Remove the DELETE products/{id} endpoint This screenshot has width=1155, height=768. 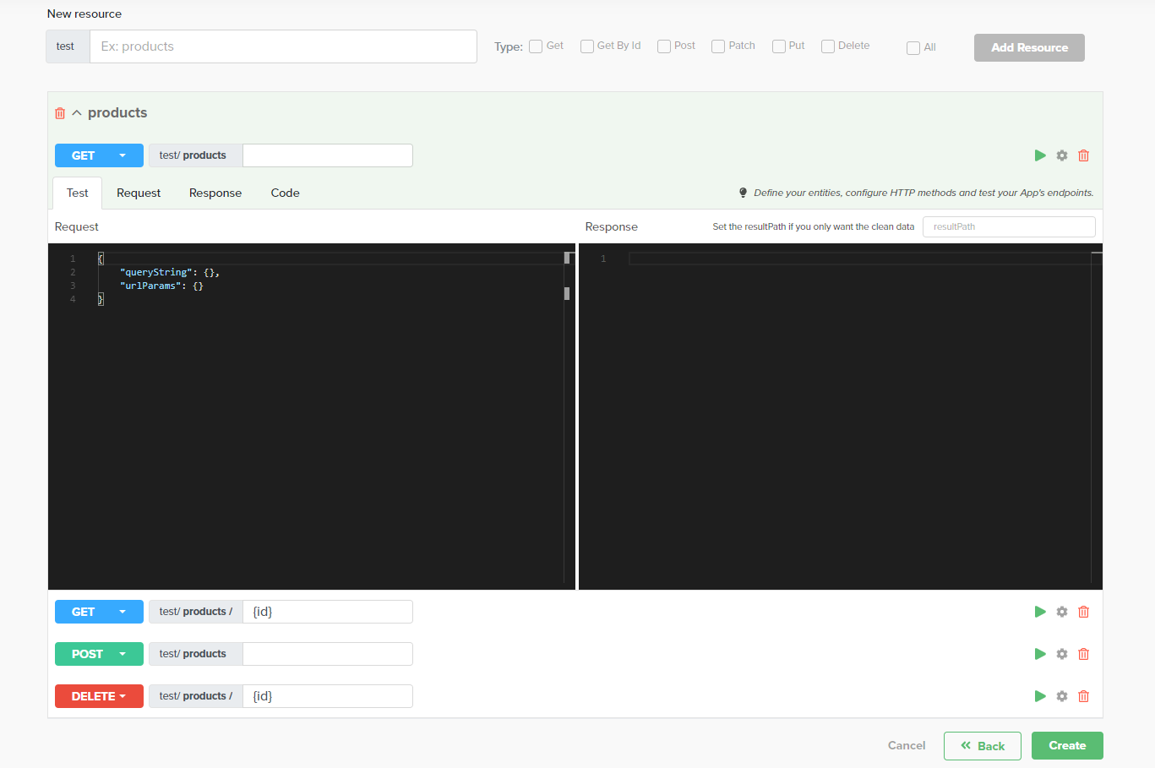[1084, 696]
